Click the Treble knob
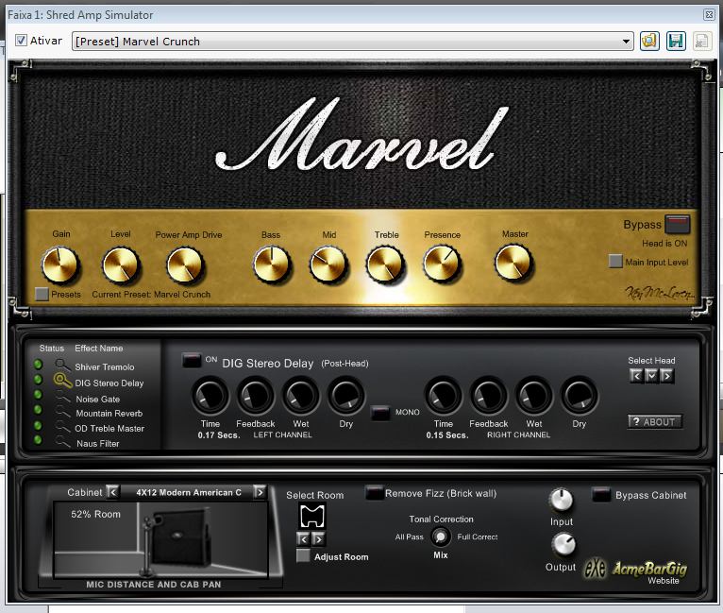This screenshot has width=723, height=613. [x=385, y=264]
